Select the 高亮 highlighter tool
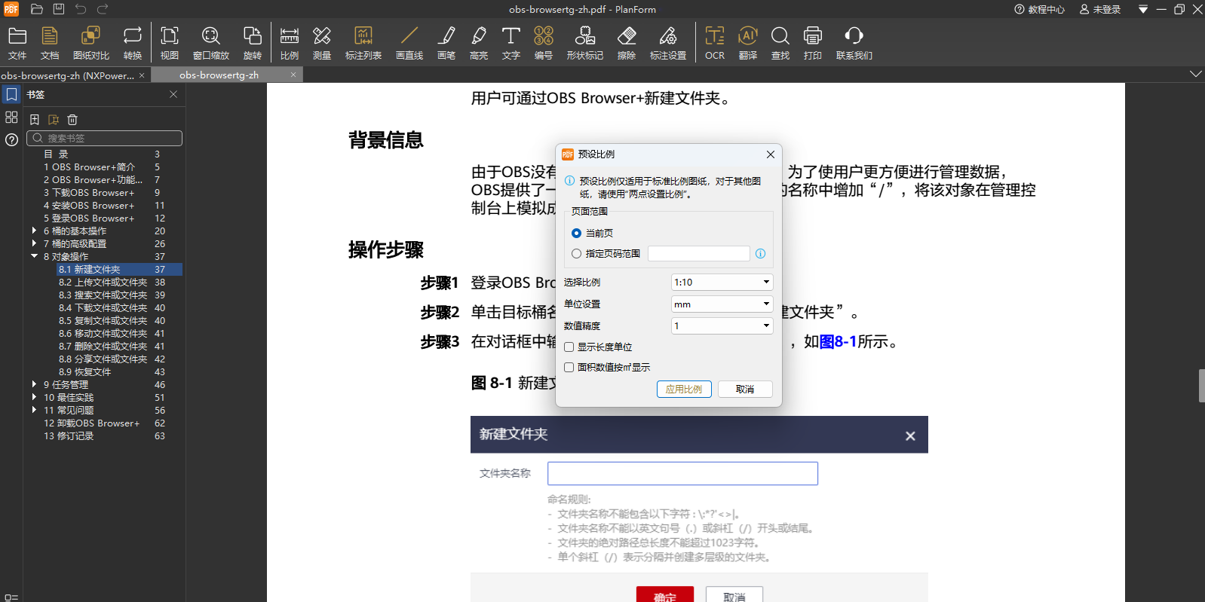 point(478,43)
